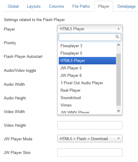Open the JW Player Mode dropdown
The width and height of the screenshot is (138, 162).
90,139
